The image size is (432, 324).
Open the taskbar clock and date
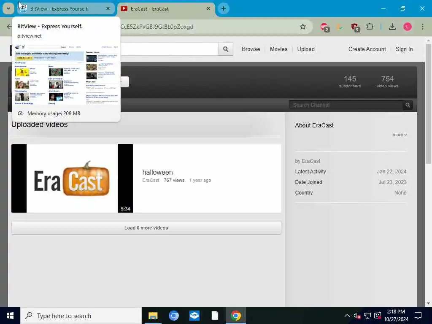tap(396, 316)
